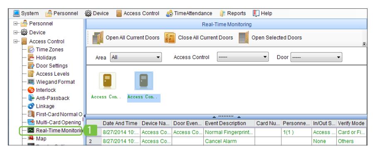Image resolution: width=375 pixels, height=153 pixels.
Task: Click the Close All Current Doors icon
Action: (170, 38)
